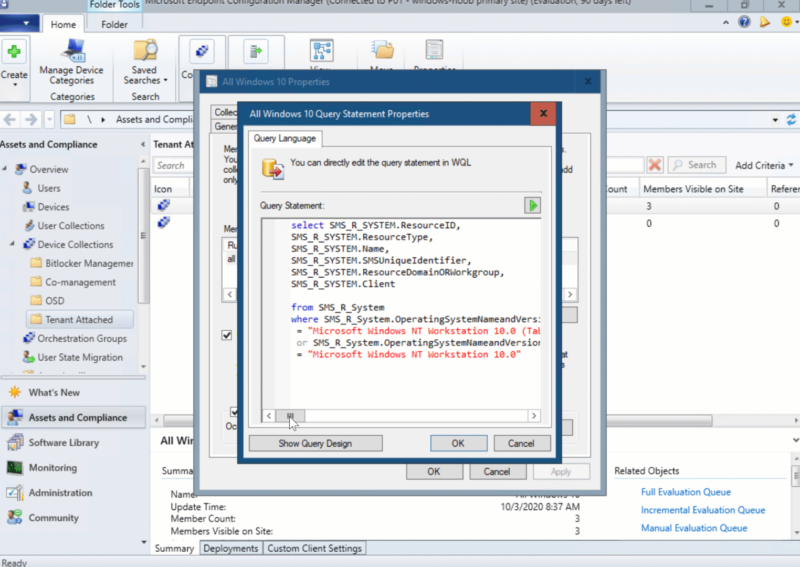
Task: Click the Search button beside criteria
Action: [x=697, y=165]
